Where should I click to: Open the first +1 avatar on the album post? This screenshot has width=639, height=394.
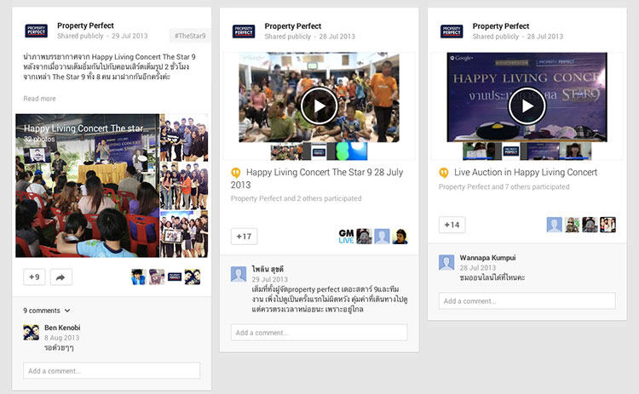click(x=139, y=277)
